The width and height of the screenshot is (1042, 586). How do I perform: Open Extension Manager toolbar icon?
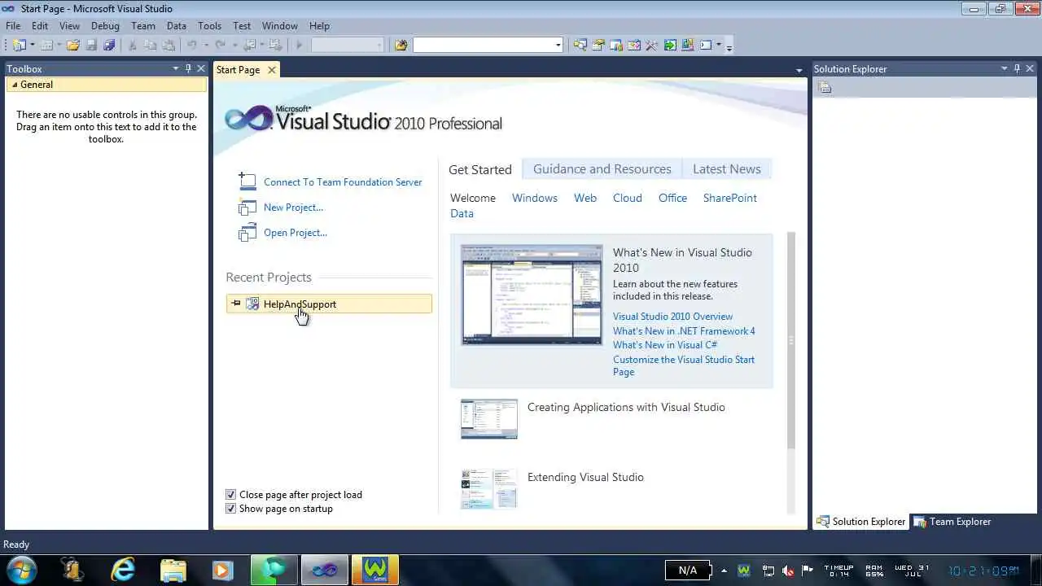[x=688, y=46]
